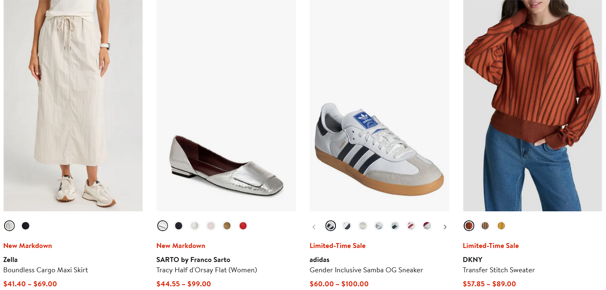Viewport: 606px width, 290px height.
Task: Click the DKNY Transfer Stitch Sweater price
Action: [489, 283]
